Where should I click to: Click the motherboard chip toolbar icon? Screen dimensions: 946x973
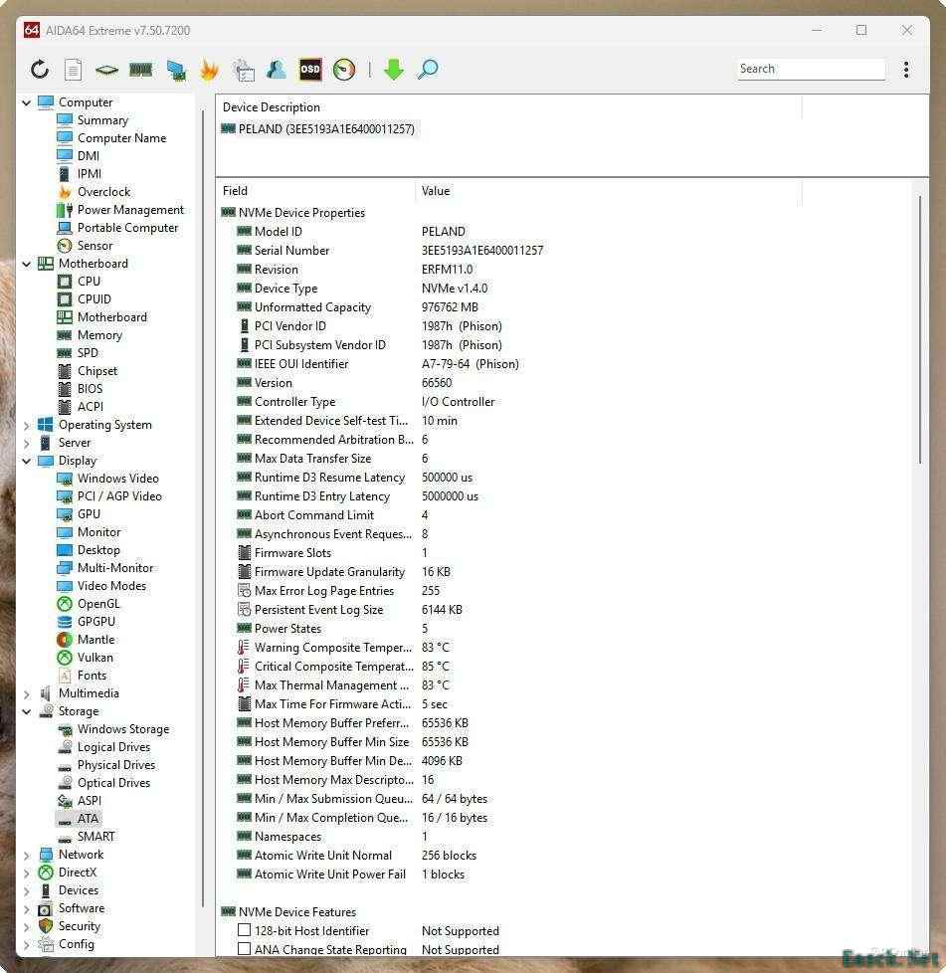tap(106, 70)
